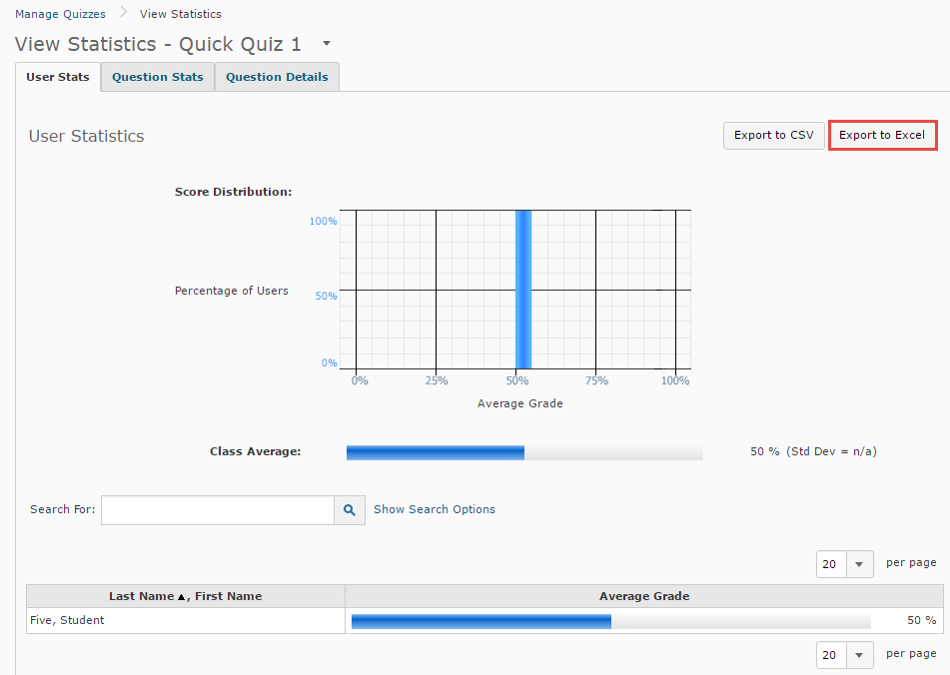
Task: Open the Question Details tab
Action: (277, 77)
